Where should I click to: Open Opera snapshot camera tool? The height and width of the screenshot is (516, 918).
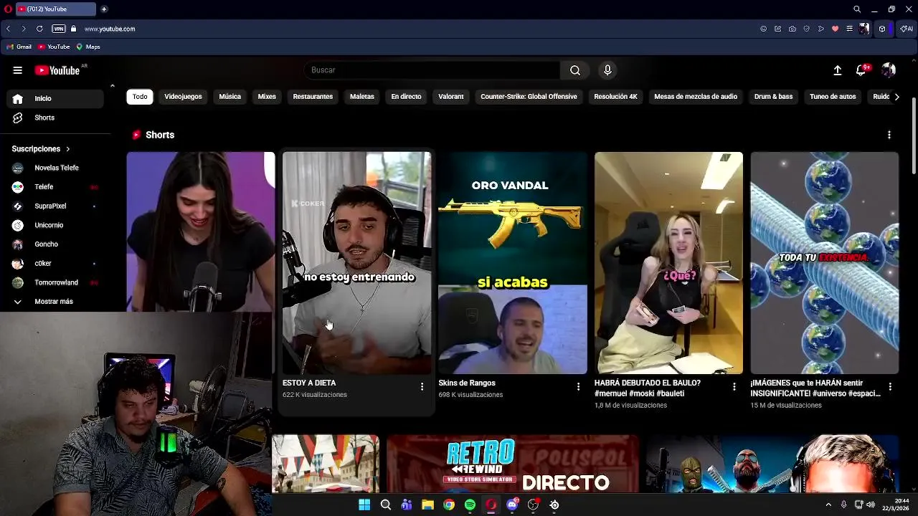[792, 29]
